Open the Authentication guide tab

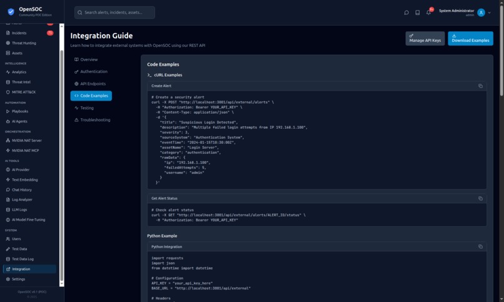(x=91, y=71)
